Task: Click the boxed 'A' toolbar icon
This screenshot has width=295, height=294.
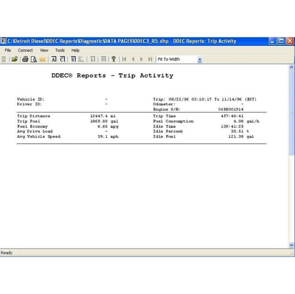Action: (x=54, y=59)
